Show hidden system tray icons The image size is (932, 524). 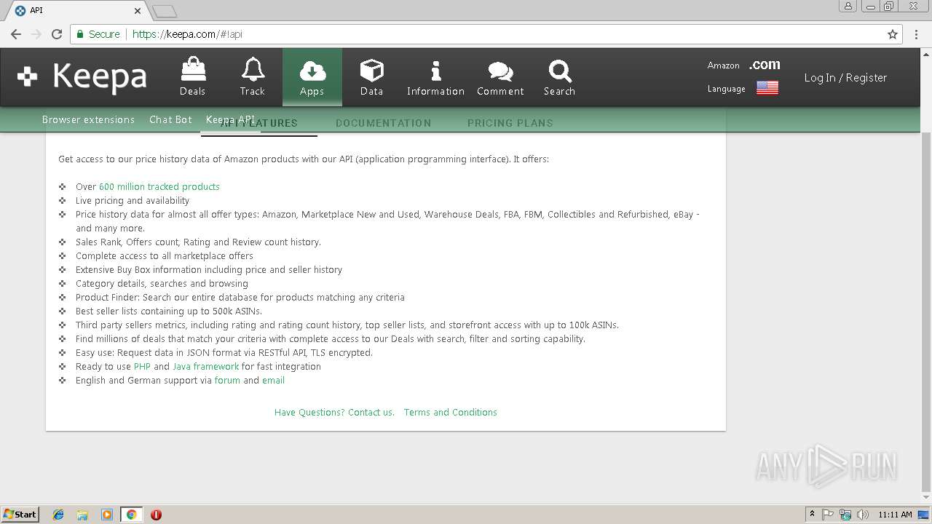pyautogui.click(x=812, y=515)
